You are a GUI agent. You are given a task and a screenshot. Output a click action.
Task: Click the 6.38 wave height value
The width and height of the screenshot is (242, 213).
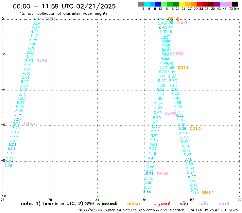pos(182,129)
